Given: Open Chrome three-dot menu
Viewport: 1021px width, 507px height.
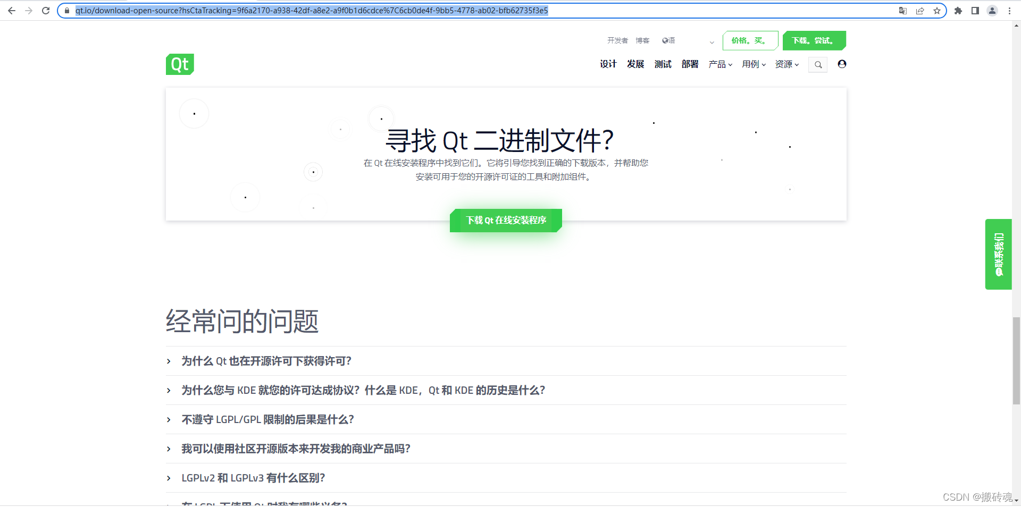Looking at the screenshot, I should pos(1009,11).
